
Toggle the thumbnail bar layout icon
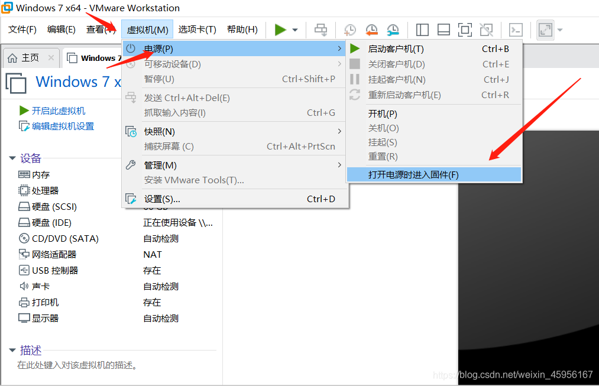click(443, 30)
